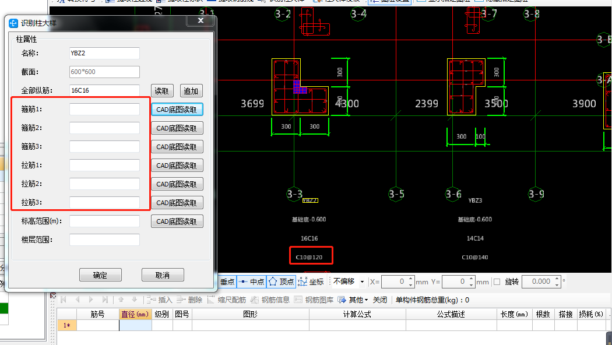
Task: Close the 识别柱大样 dialog
Action: [201, 20]
